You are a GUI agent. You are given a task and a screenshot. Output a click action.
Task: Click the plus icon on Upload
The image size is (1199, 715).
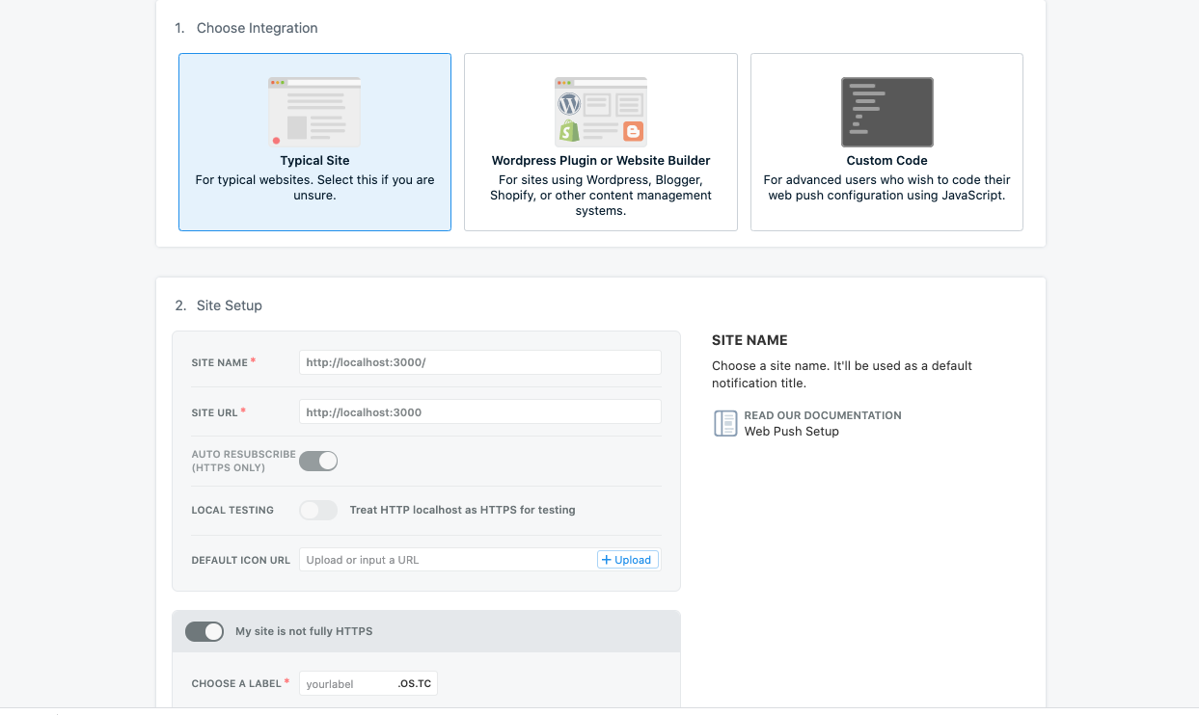pyautogui.click(x=607, y=560)
